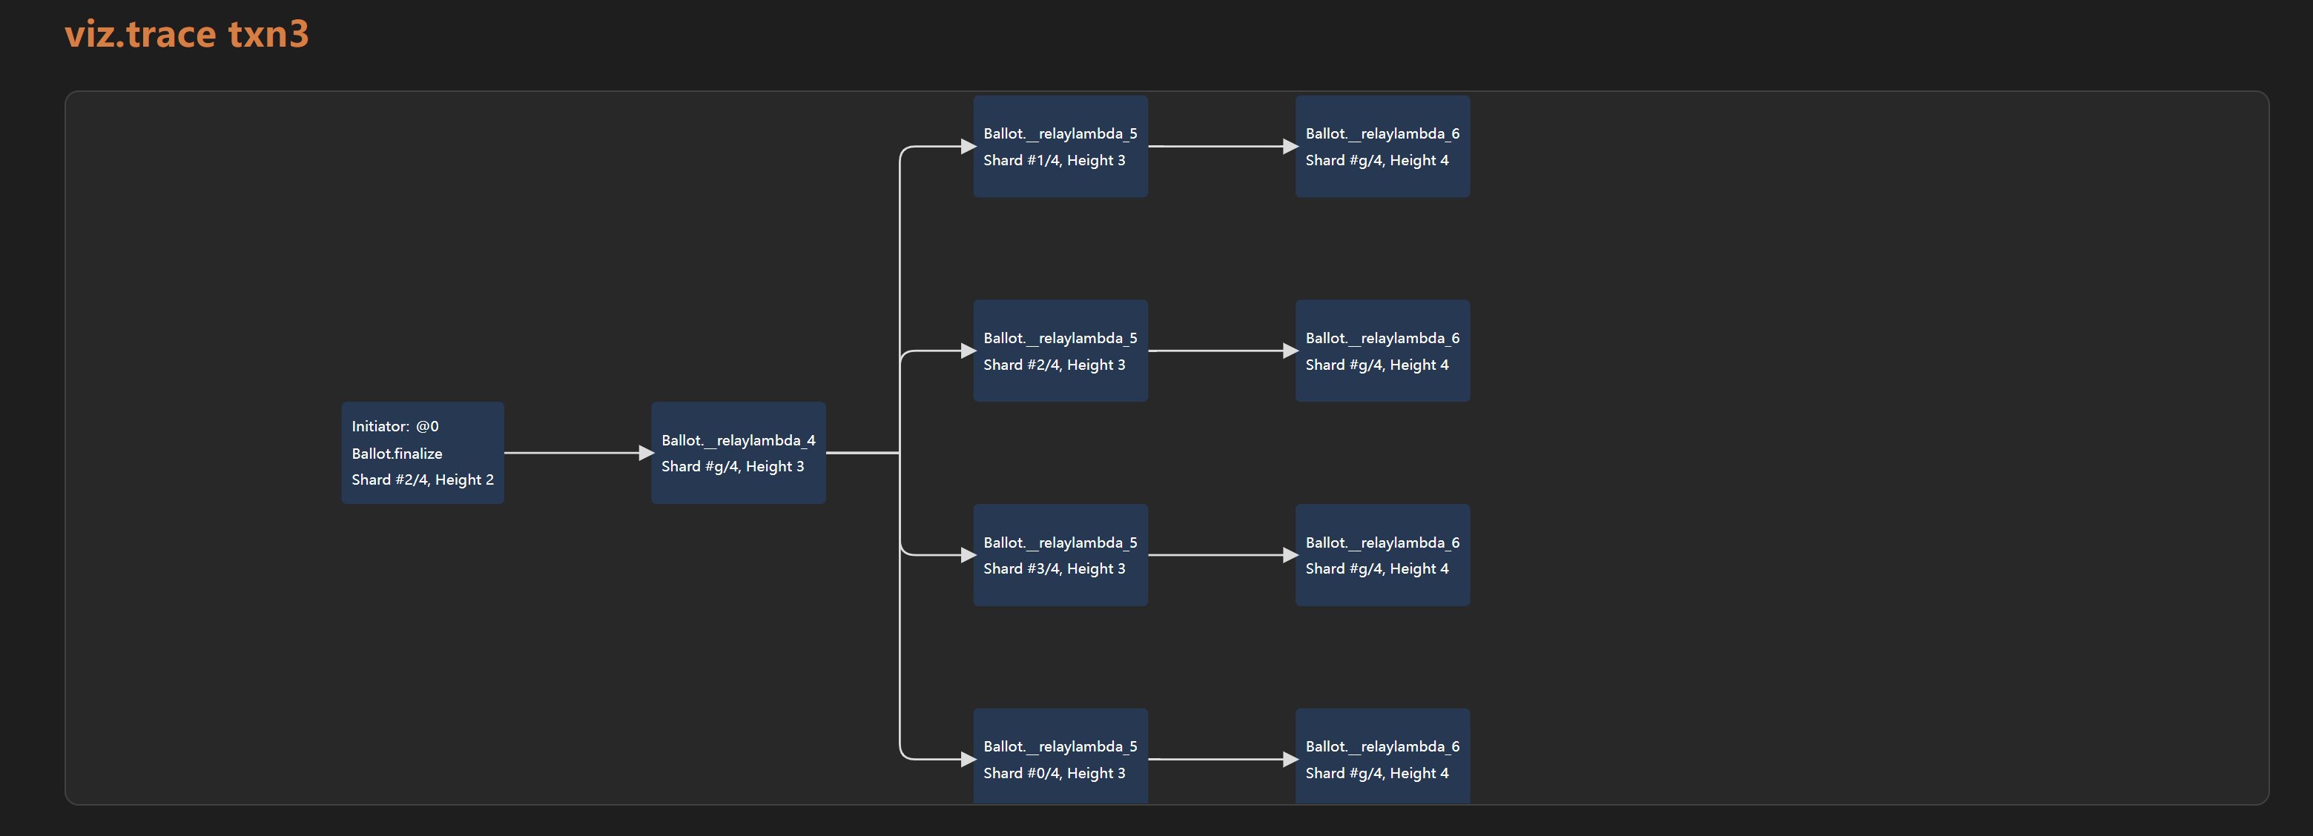Select relaylambda_5 node on Shard #3/4
This screenshot has height=836, width=2313.
point(1060,555)
